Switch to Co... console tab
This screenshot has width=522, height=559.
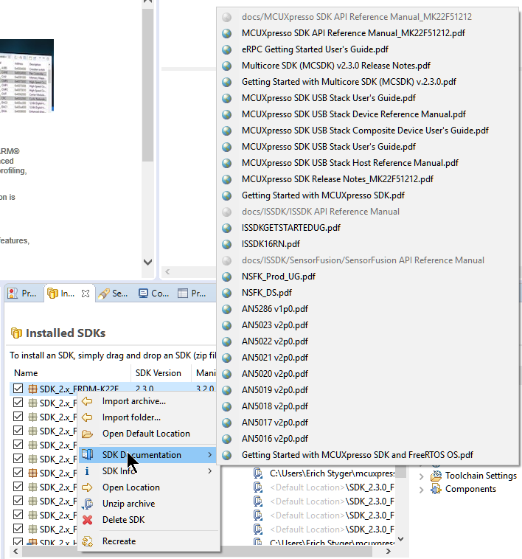tap(153, 294)
